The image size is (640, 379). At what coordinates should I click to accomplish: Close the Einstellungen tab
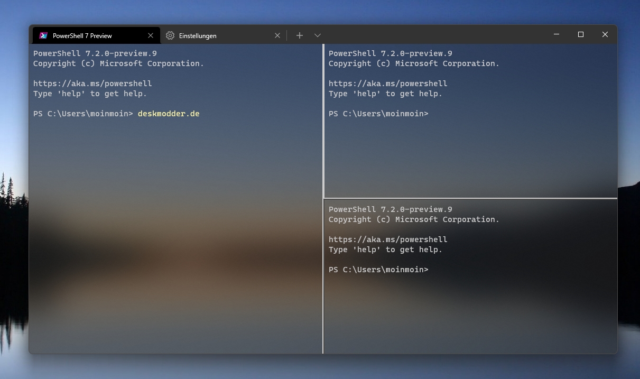[277, 35]
